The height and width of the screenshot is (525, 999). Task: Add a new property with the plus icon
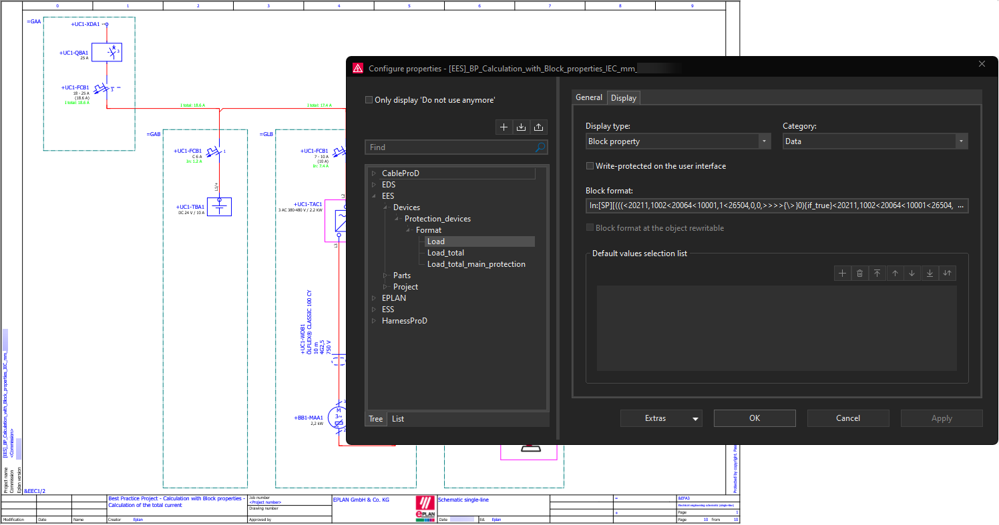tap(504, 127)
